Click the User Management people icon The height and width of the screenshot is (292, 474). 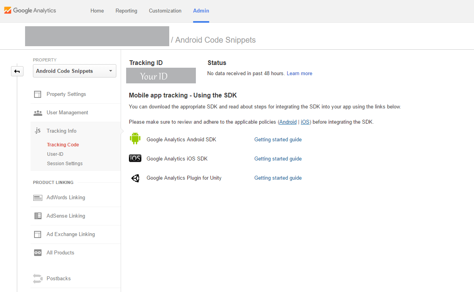click(x=38, y=113)
